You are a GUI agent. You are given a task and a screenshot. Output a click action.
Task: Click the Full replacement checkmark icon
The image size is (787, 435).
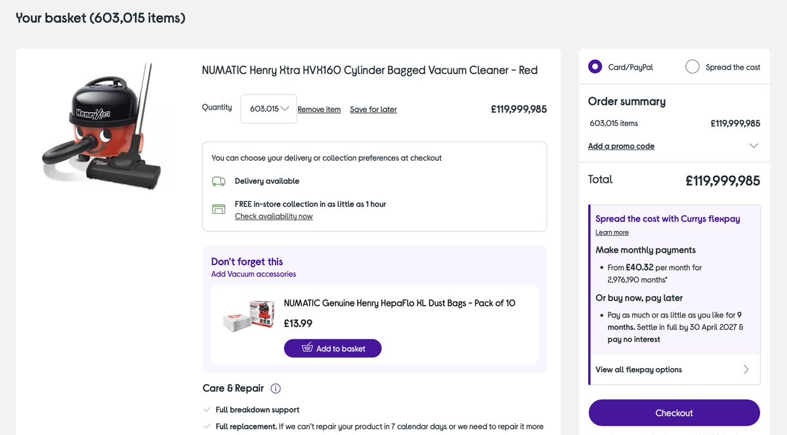(x=207, y=426)
